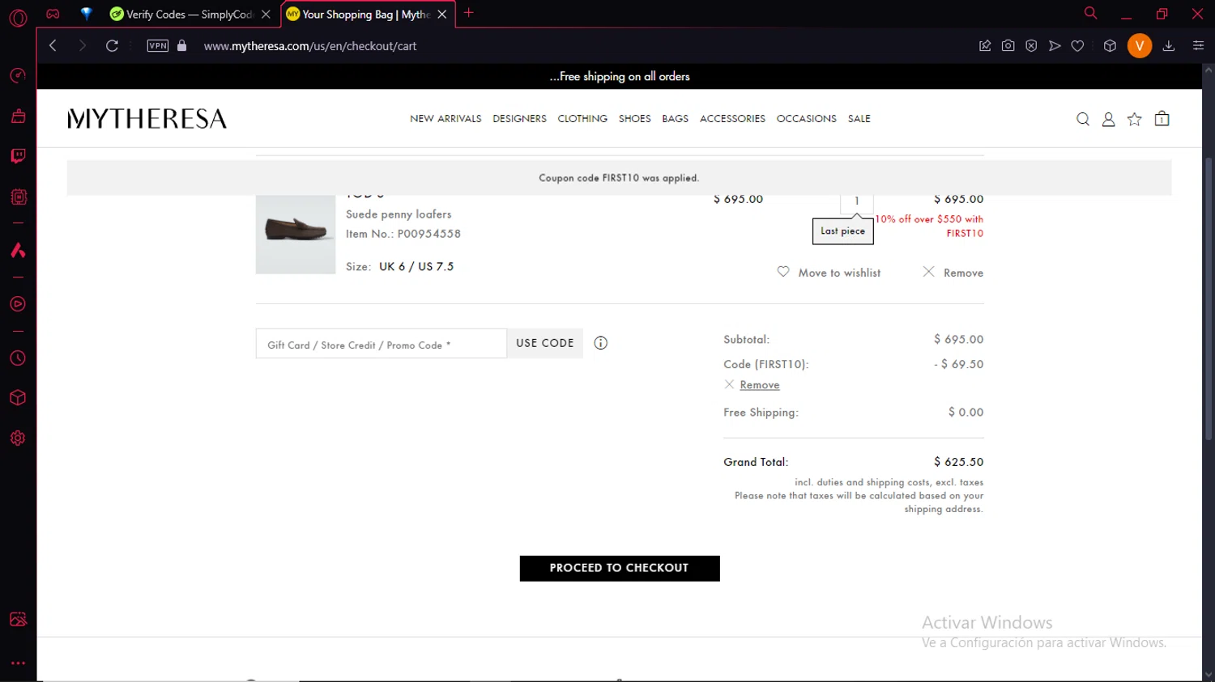
Task: Open the sidebar three-dots more menu
Action: click(18, 663)
